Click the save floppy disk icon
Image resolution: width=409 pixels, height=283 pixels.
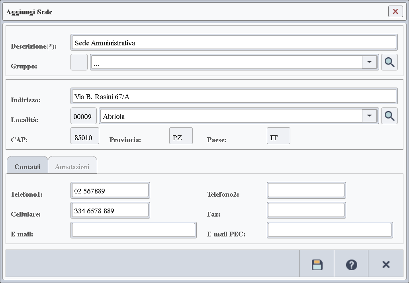pos(317,265)
